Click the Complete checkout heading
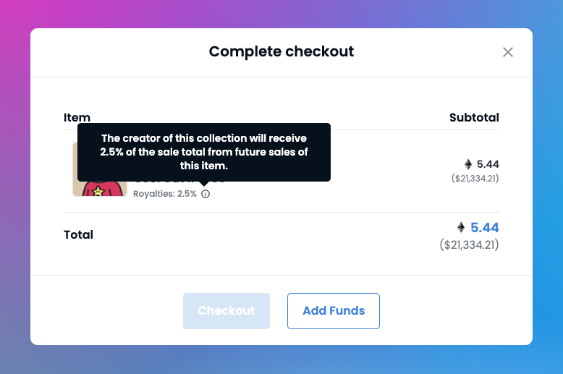 (x=281, y=51)
